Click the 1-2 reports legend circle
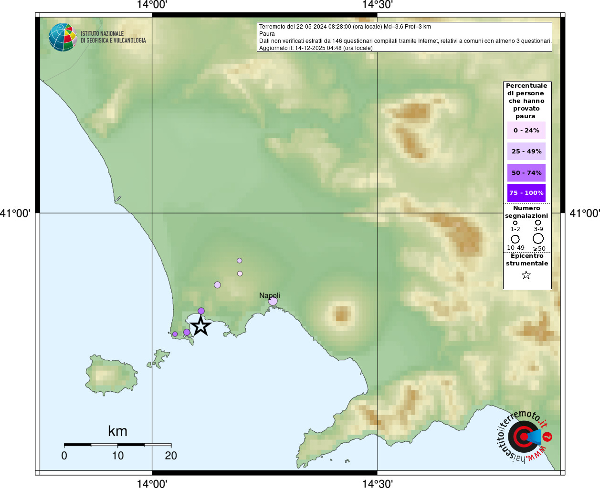 [x=515, y=223]
